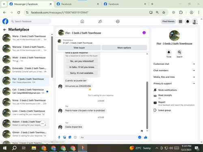Open Liran townhouse conversation
The height and width of the screenshot is (152, 203).
pos(25,113)
